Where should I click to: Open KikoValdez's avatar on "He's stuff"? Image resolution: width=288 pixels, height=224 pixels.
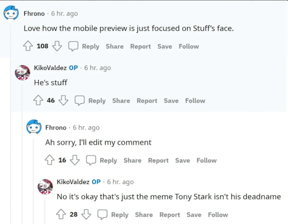point(22,73)
